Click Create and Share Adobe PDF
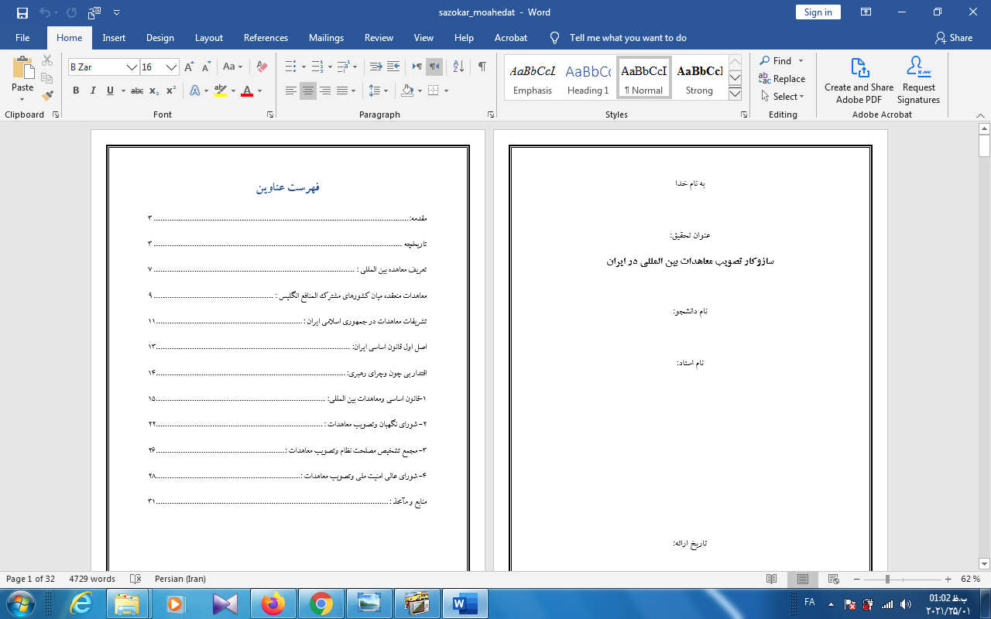991x619 pixels. pos(859,80)
